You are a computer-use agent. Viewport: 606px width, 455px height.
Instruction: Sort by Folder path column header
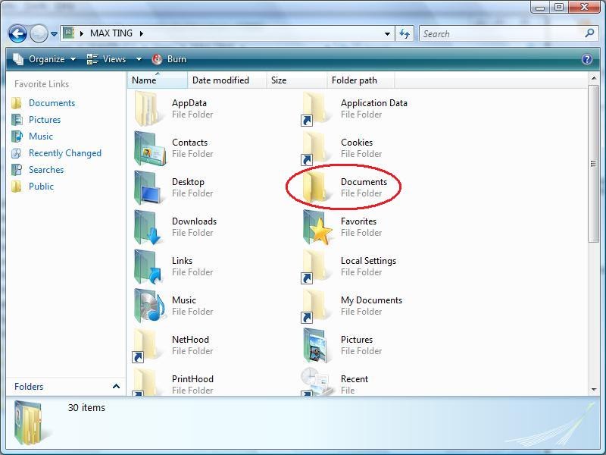point(361,80)
